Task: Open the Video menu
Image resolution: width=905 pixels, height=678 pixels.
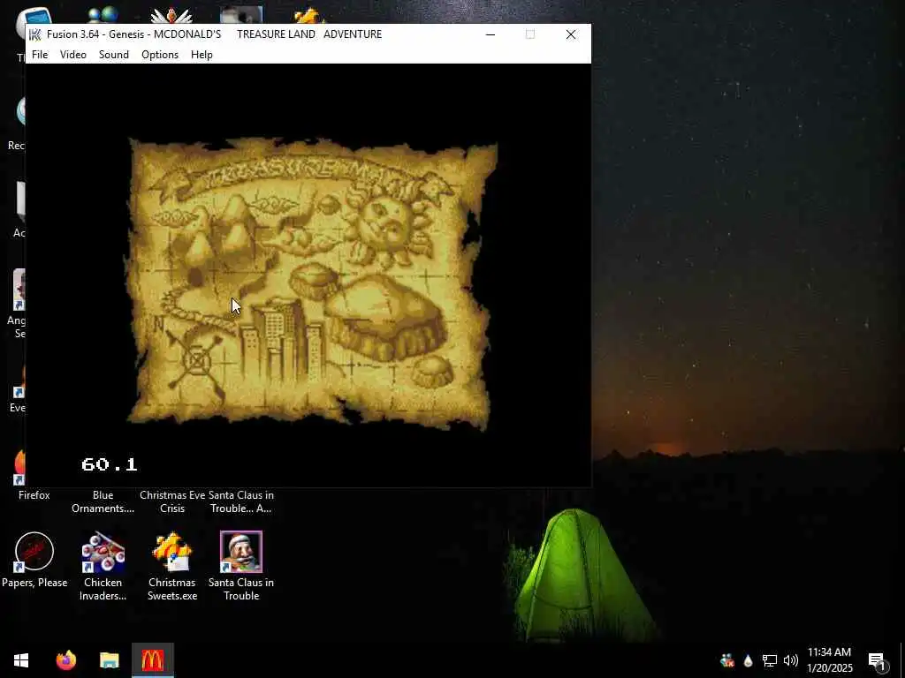Action: coord(73,55)
